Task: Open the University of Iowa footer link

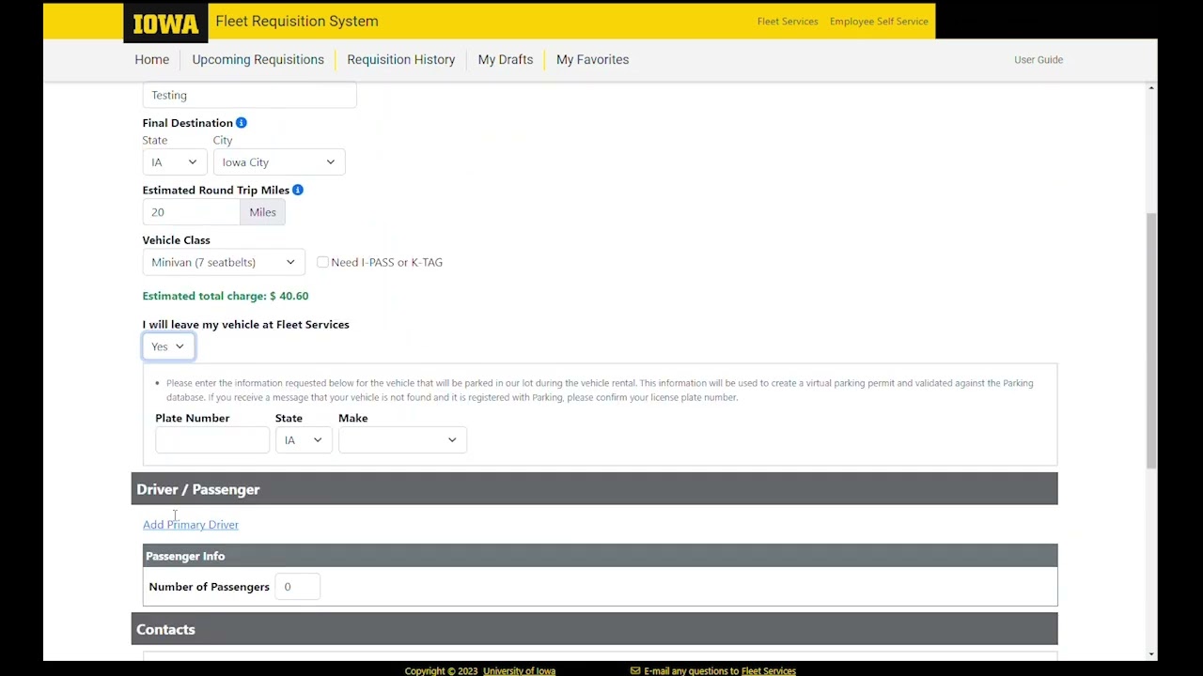Action: (x=519, y=670)
